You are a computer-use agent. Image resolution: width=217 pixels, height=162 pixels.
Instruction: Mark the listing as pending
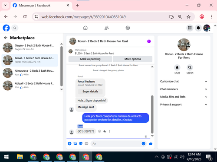[90, 59]
